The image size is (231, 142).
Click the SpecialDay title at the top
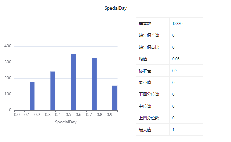tap(115, 8)
